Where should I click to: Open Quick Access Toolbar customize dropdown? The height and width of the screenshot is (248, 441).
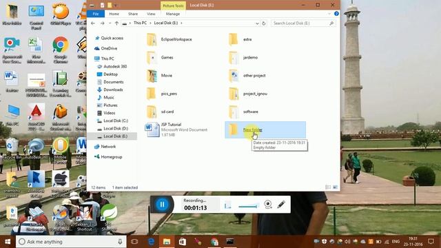tap(116, 5)
